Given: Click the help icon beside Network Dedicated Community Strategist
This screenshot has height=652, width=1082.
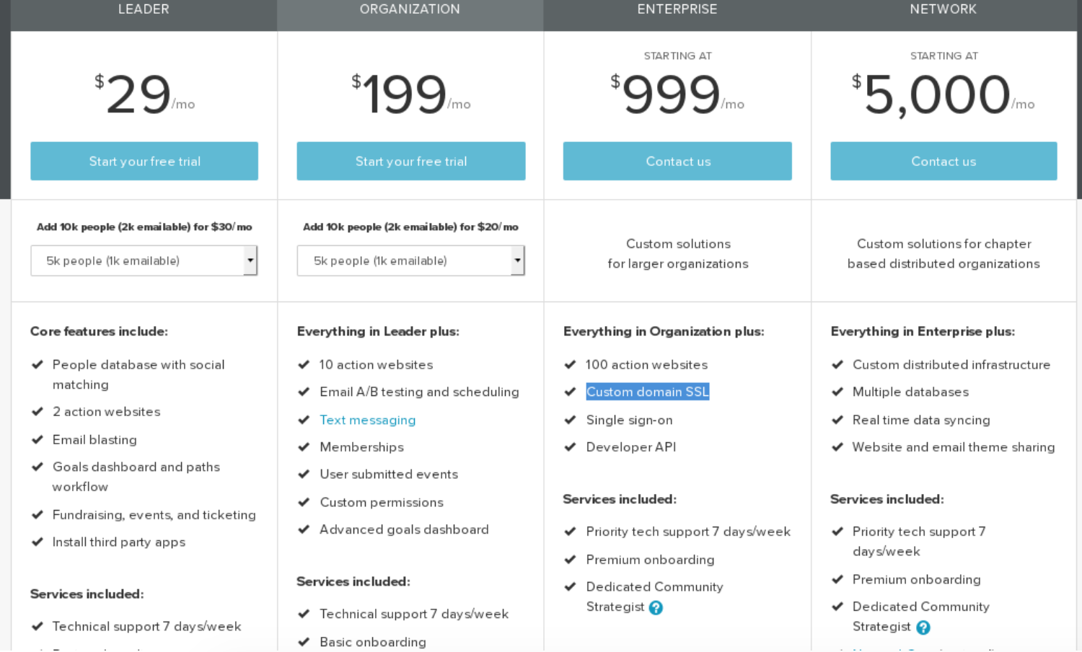Looking at the screenshot, I should point(923,628).
